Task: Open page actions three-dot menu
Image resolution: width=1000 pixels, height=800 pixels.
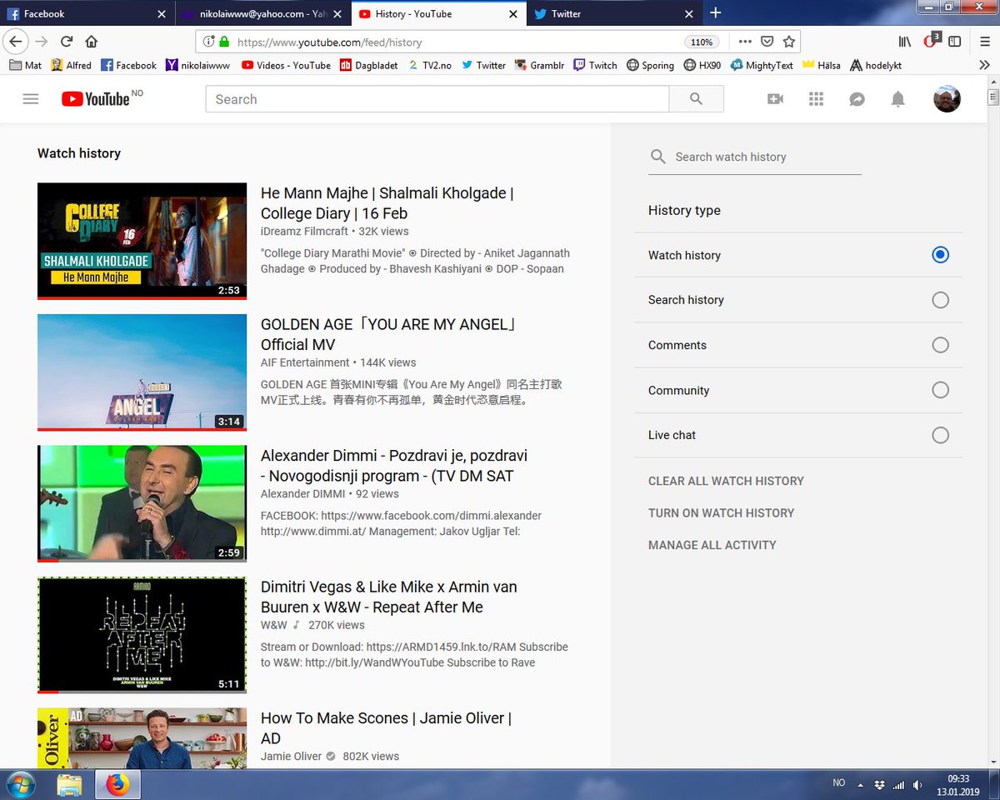Action: click(745, 42)
